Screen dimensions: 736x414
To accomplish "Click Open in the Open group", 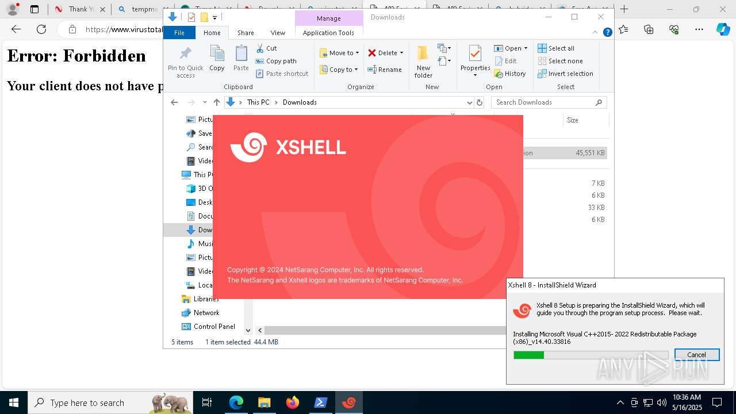I will (x=508, y=48).
